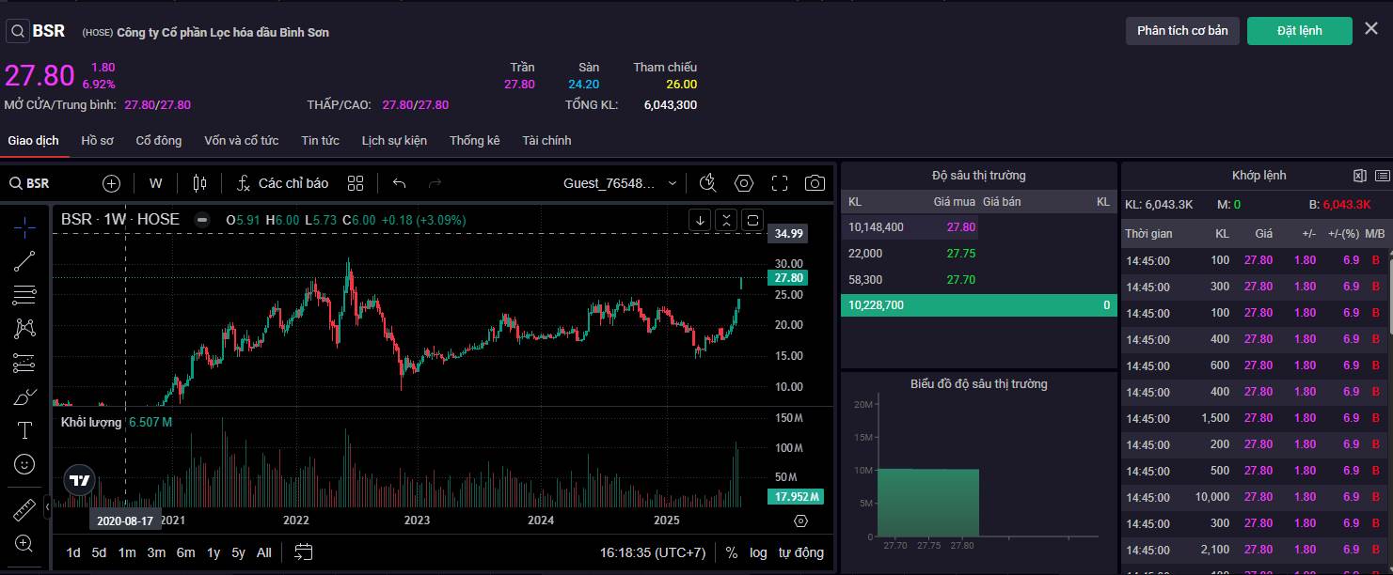The height and width of the screenshot is (575, 1393).
Task: Click the Phân tích cơ bản button
Action: tap(1182, 31)
